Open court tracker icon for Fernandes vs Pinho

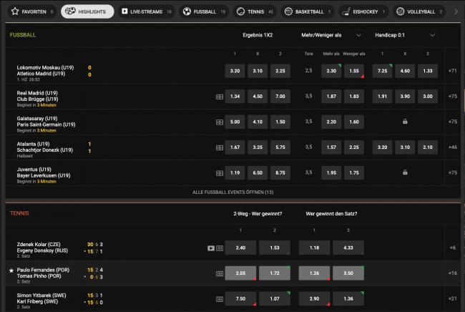219,273
